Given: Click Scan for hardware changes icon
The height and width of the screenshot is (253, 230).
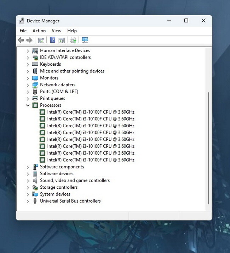Looking at the screenshot, I should (x=85, y=40).
